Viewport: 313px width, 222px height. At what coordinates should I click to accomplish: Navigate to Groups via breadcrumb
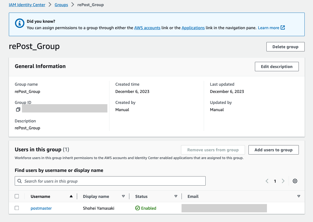coord(61,5)
